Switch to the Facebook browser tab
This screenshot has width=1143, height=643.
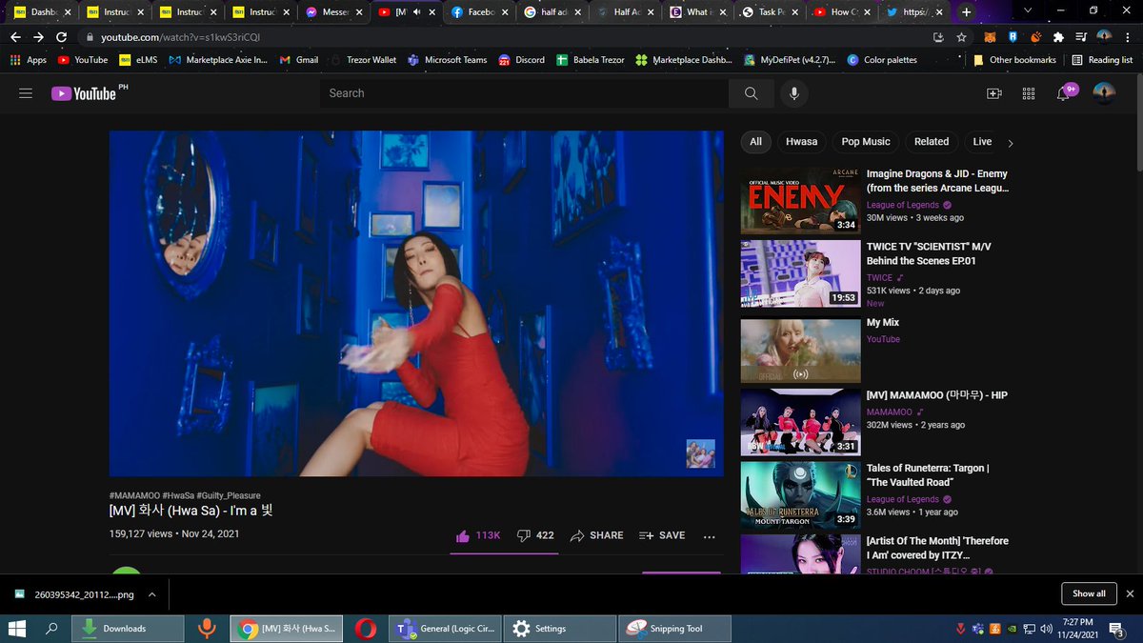point(479,12)
